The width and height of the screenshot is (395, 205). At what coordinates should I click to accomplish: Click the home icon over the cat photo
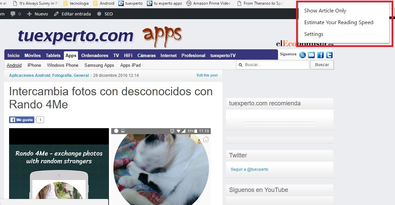click(x=206, y=140)
